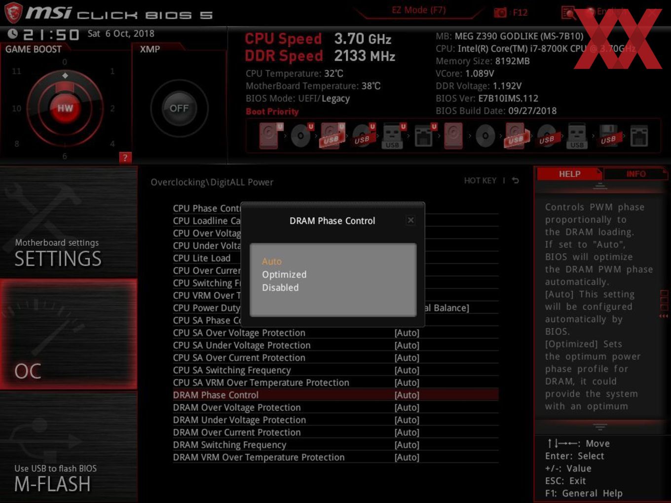Click the UEFI USB key boot icon
671x503 pixels.
coord(394,136)
